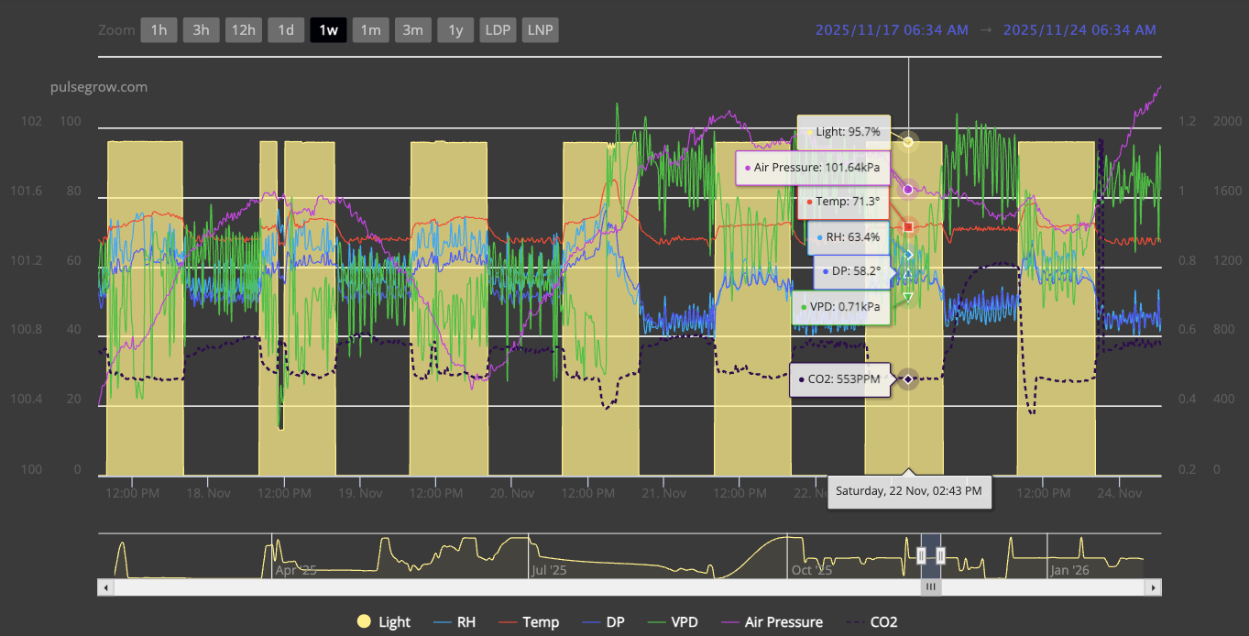Set zoom range to 1h
The image size is (1249, 636).
159,30
